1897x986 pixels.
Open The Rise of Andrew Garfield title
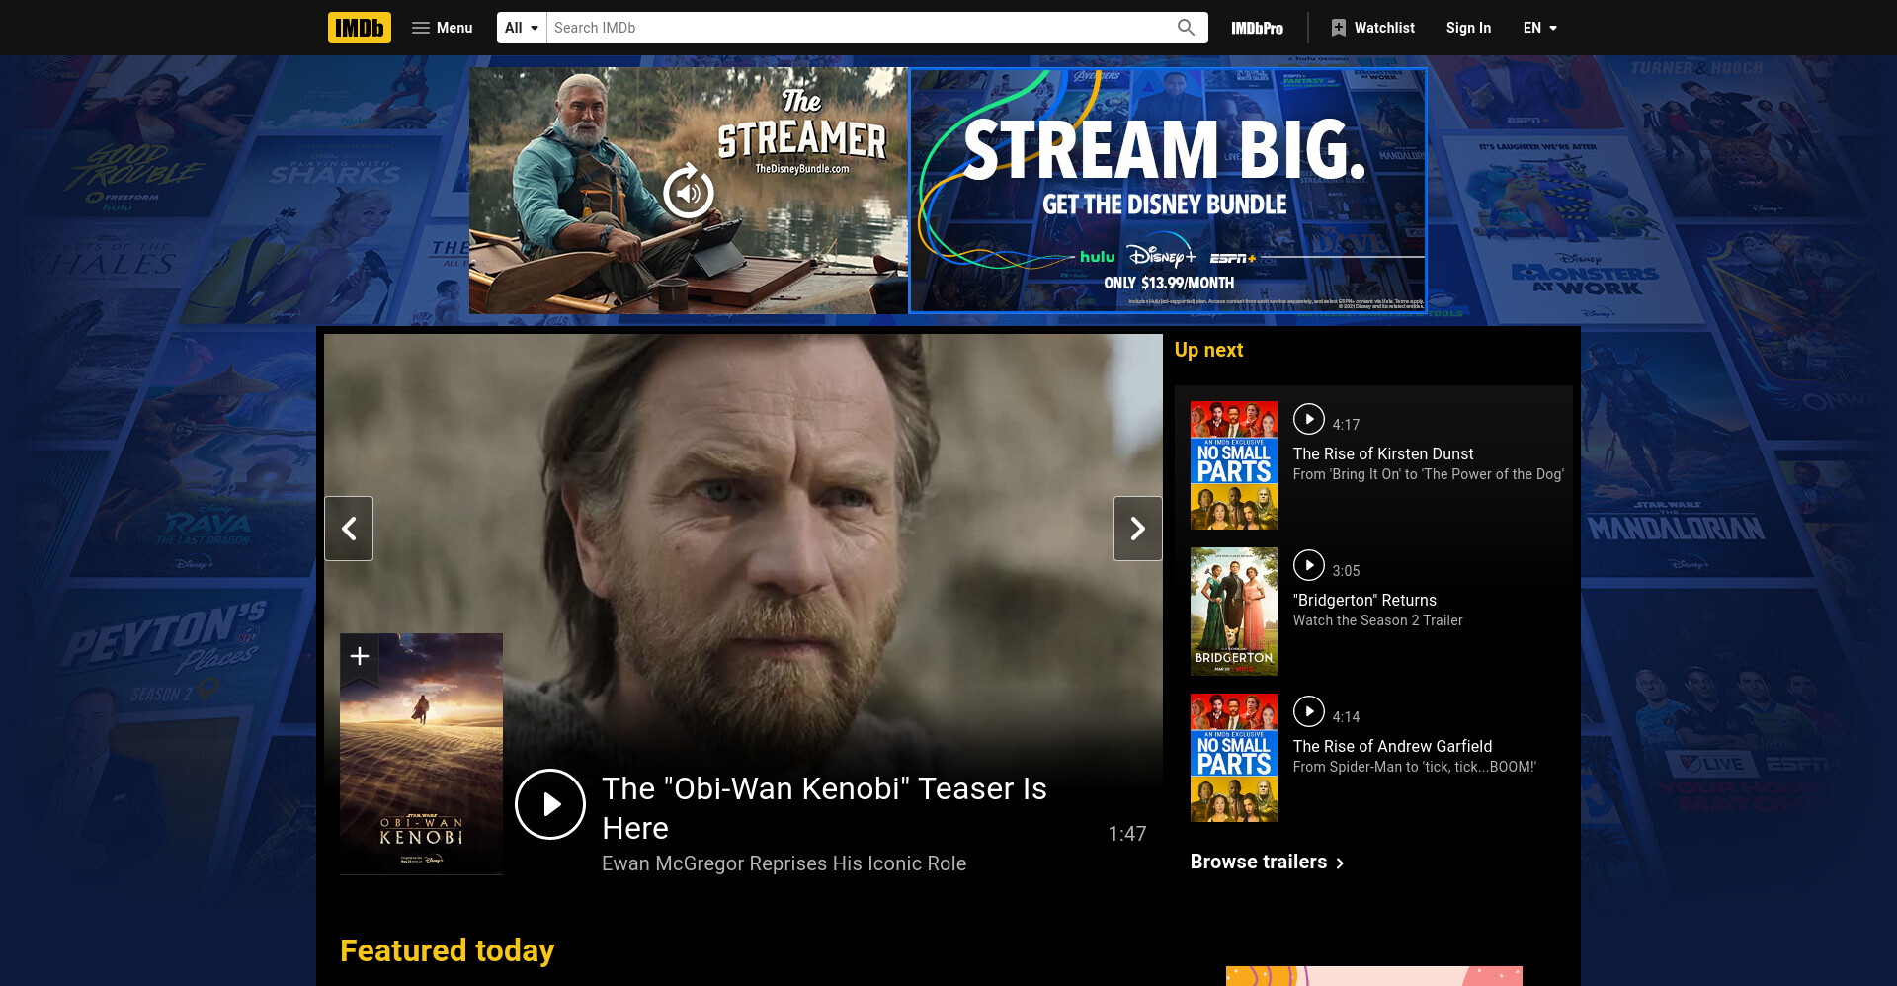tap(1392, 746)
